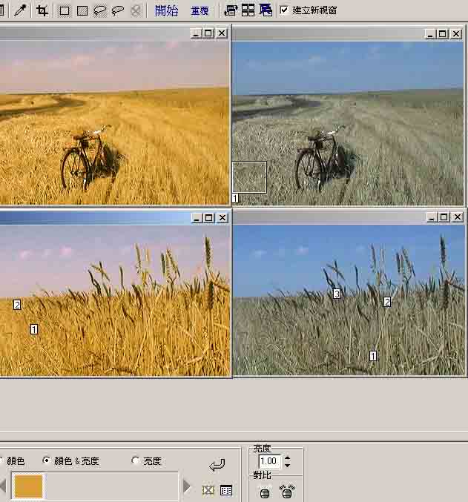Pick the orange color swatch

click(x=29, y=486)
